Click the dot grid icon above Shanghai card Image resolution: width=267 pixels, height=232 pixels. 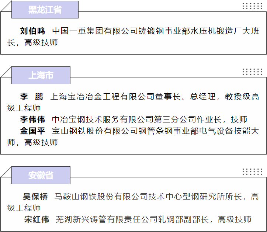click(252, 72)
